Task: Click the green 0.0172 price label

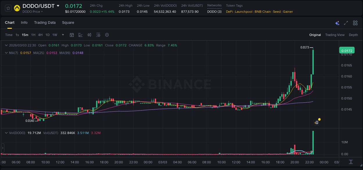Action: [347, 50]
